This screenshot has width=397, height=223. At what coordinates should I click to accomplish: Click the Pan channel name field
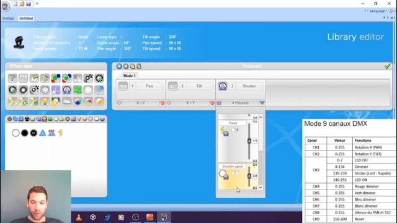[149, 86]
